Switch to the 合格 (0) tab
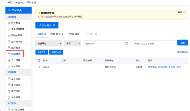190x111 pixels. (74, 34)
